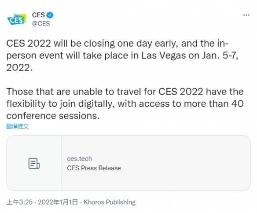Click the 上午3:25 timestamp

point(19,202)
